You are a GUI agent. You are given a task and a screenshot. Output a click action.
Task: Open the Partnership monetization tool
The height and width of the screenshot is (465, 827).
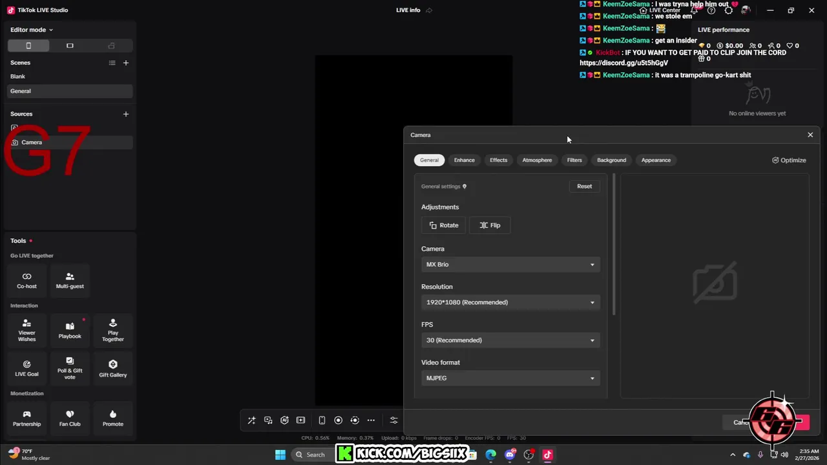point(26,418)
